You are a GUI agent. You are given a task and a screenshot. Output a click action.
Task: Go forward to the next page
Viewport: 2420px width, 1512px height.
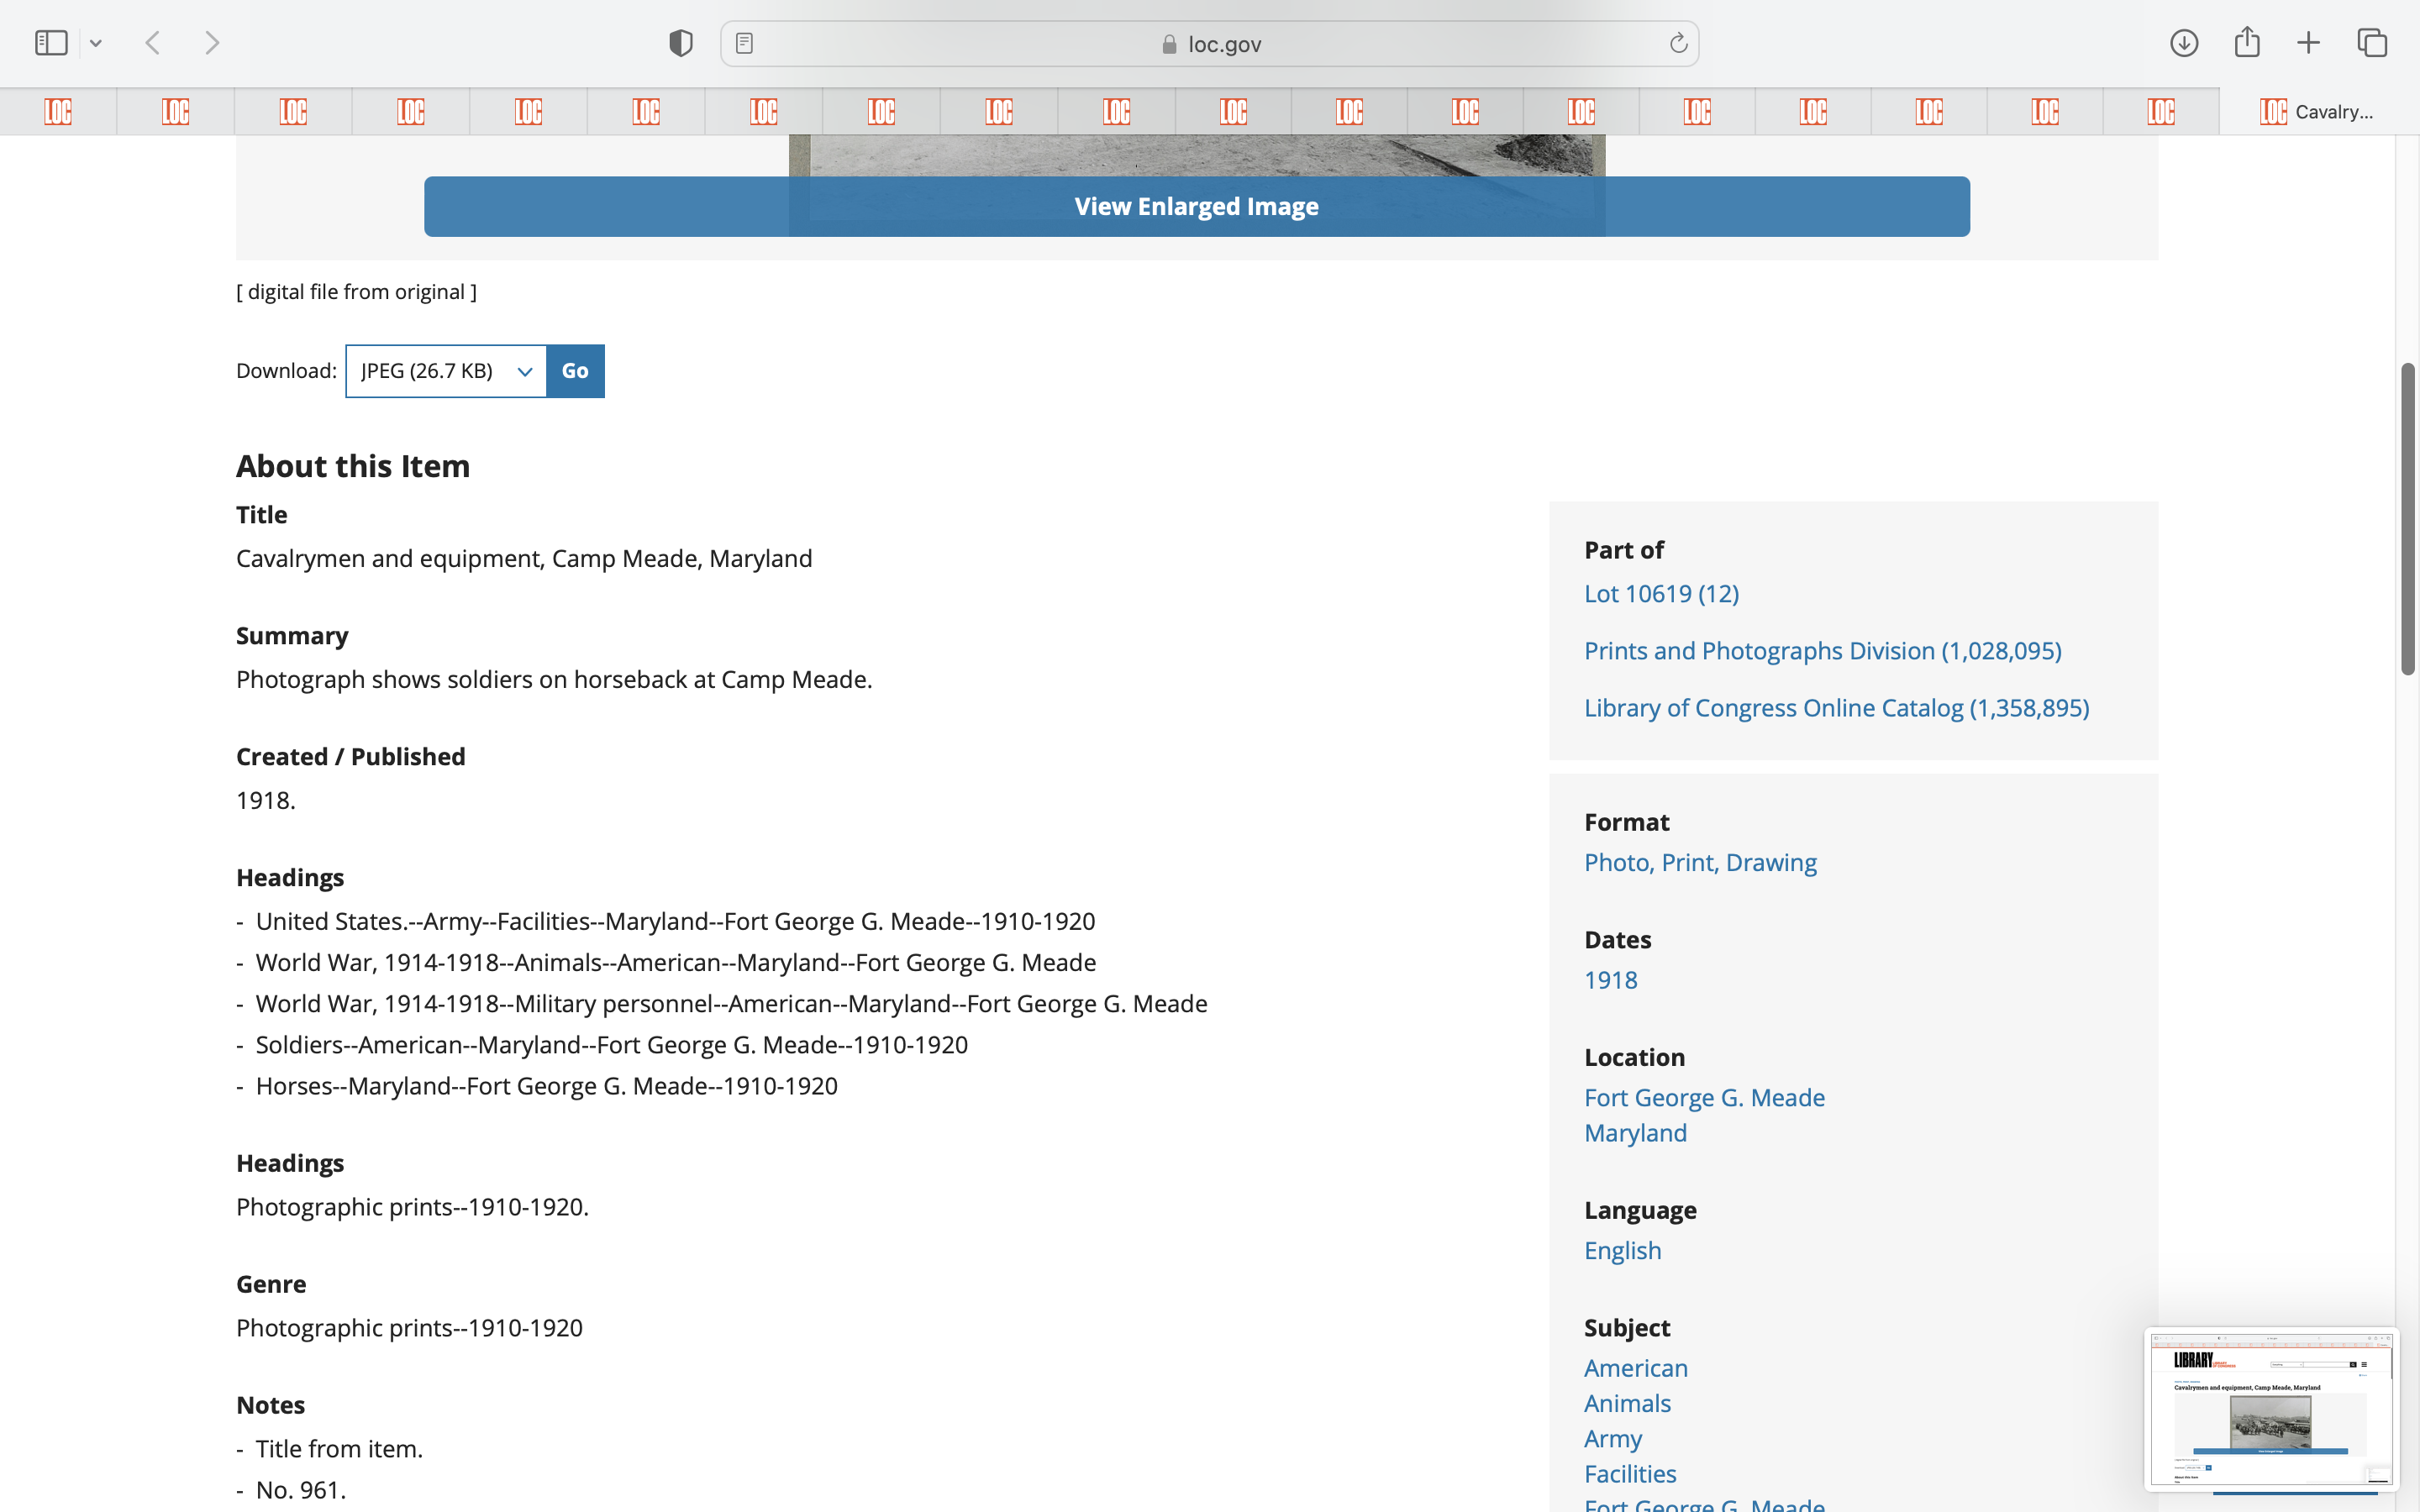tap(212, 43)
